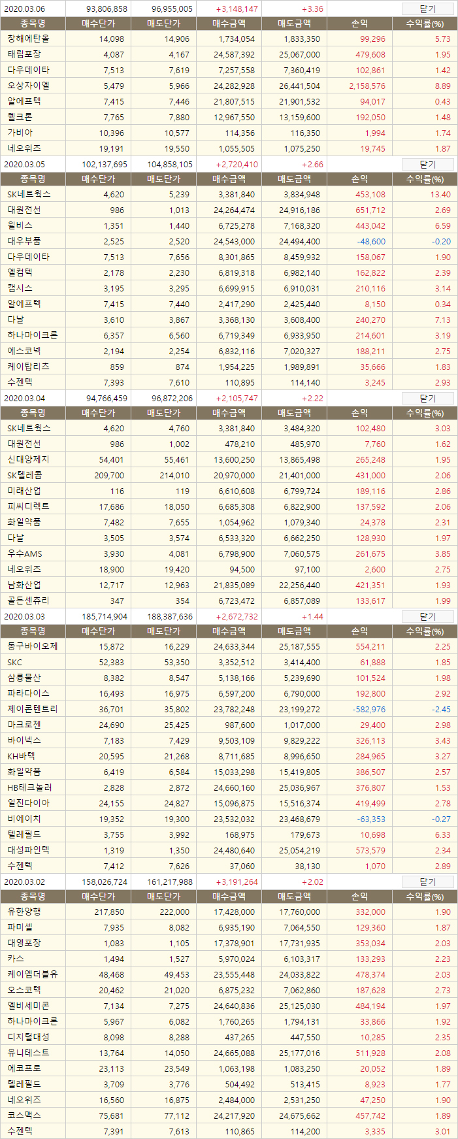Image resolution: width=458 pixels, height=1139 pixels.
Task: Select 유니테스트 stock name
Action: click(28, 1053)
